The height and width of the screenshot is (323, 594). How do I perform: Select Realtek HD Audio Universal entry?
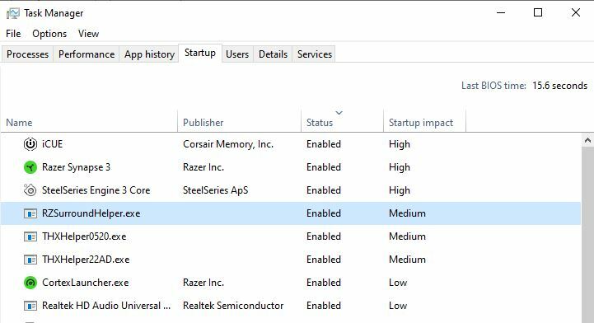point(106,306)
